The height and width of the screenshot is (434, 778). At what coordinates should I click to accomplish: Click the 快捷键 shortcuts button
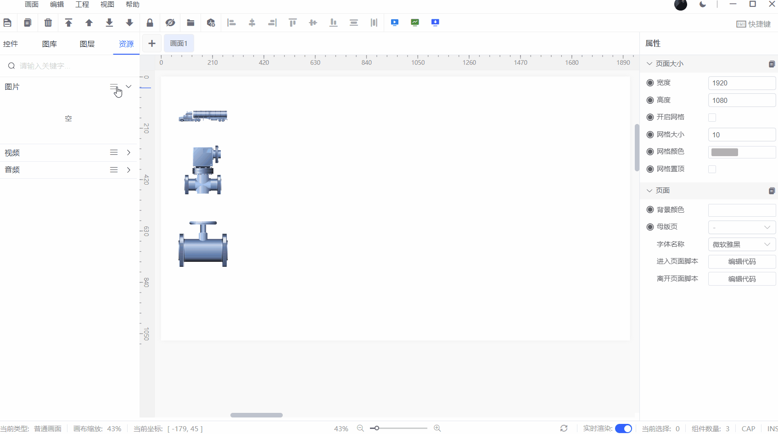[754, 24]
